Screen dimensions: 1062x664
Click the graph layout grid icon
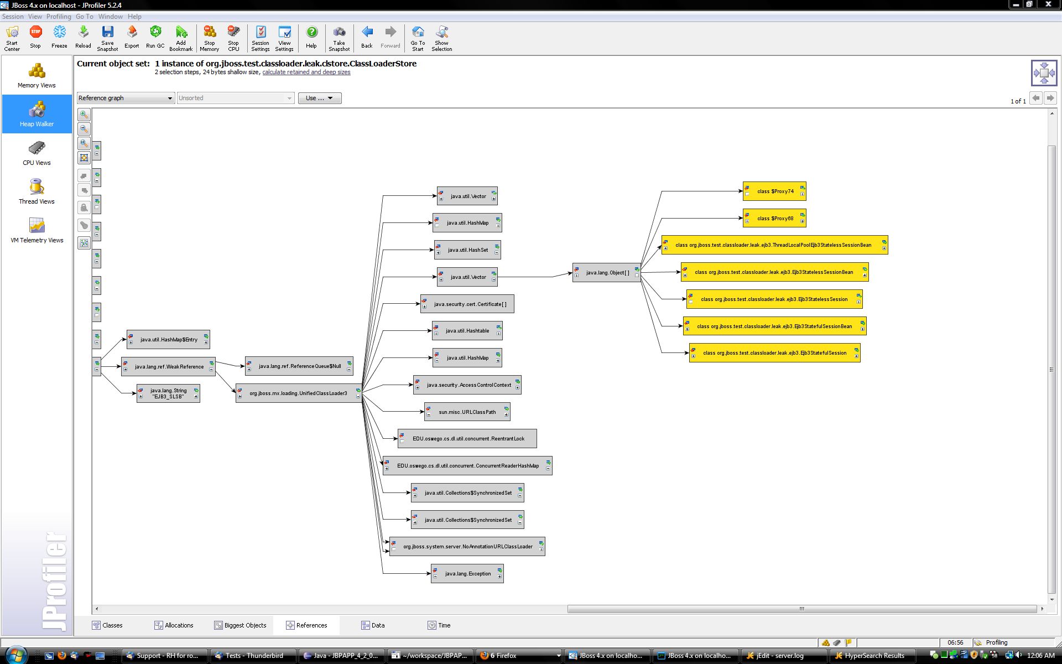point(84,243)
